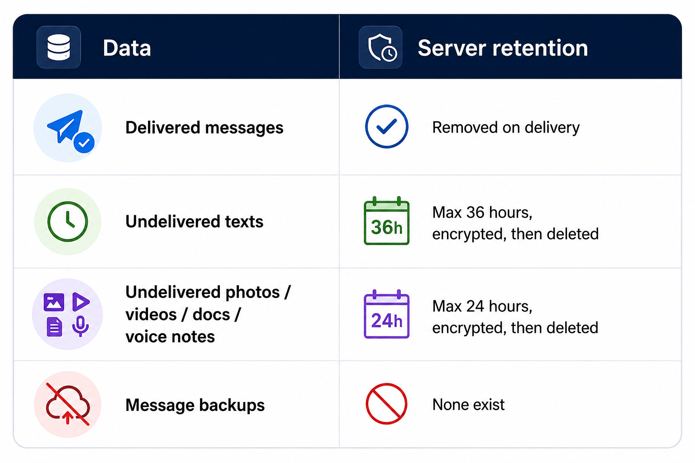Click the Delivered messages label

[205, 128]
